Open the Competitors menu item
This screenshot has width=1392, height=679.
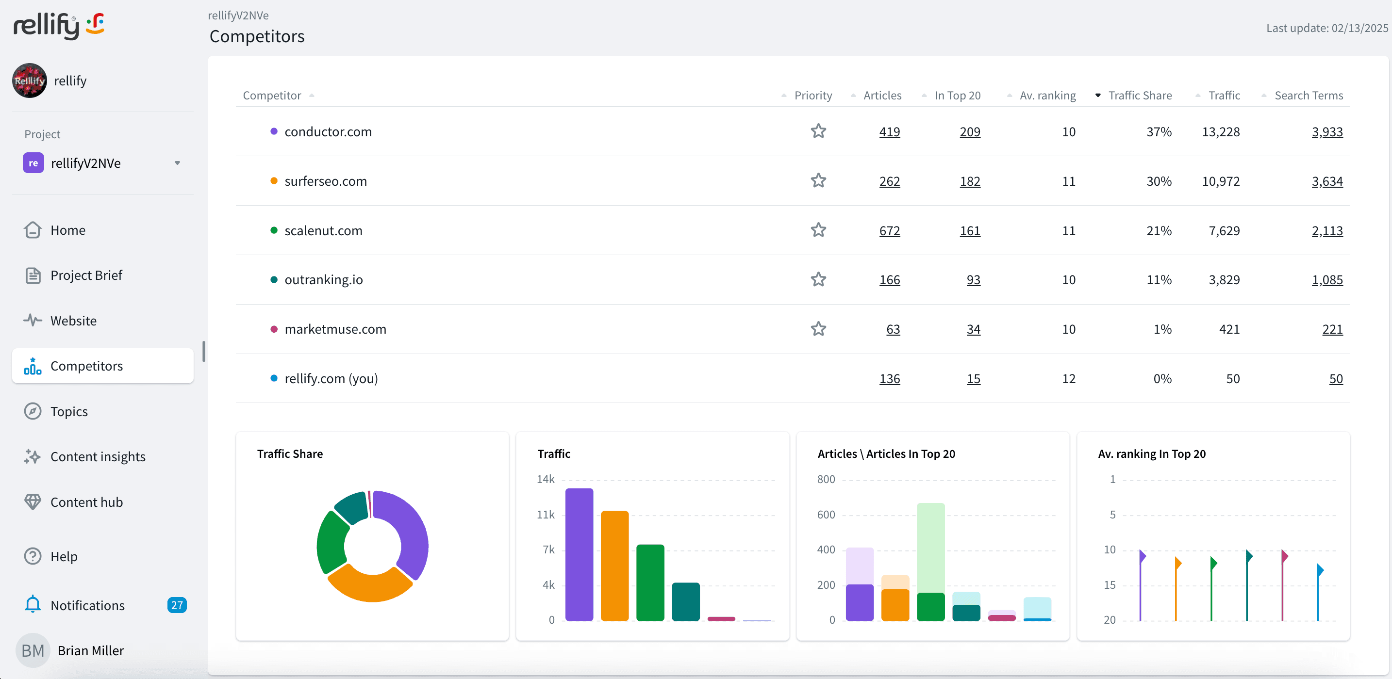pyautogui.click(x=86, y=366)
